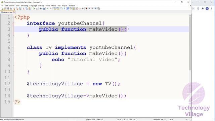215x121 pixels.
Task: Click the 'Windows (CR LF)' status bar entry
Action: click(x=160, y=119)
